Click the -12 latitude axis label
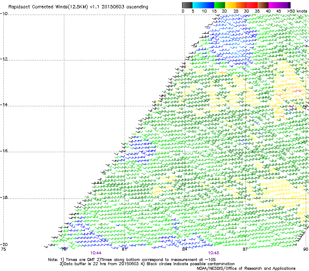The image size is (309, 271). point(4,59)
